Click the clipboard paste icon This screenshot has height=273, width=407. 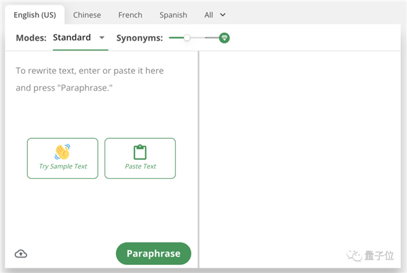point(140,152)
